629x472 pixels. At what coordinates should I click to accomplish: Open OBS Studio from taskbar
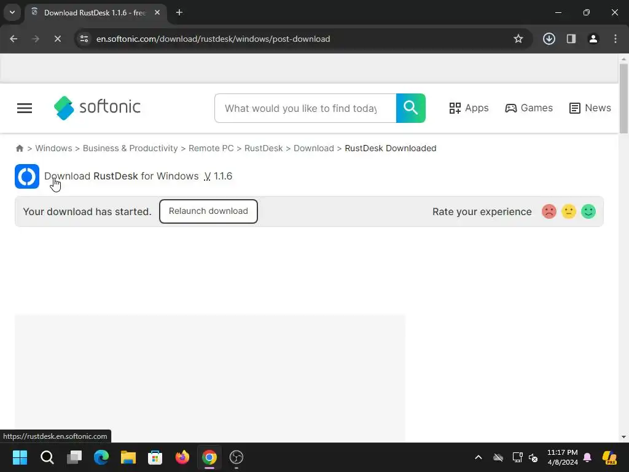(236, 457)
